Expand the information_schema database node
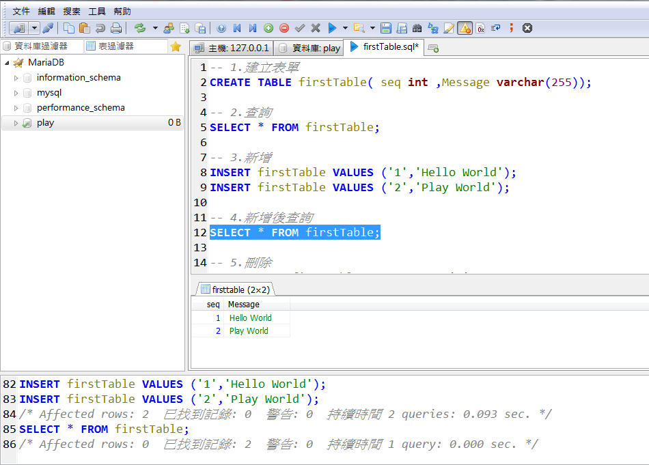 point(16,78)
